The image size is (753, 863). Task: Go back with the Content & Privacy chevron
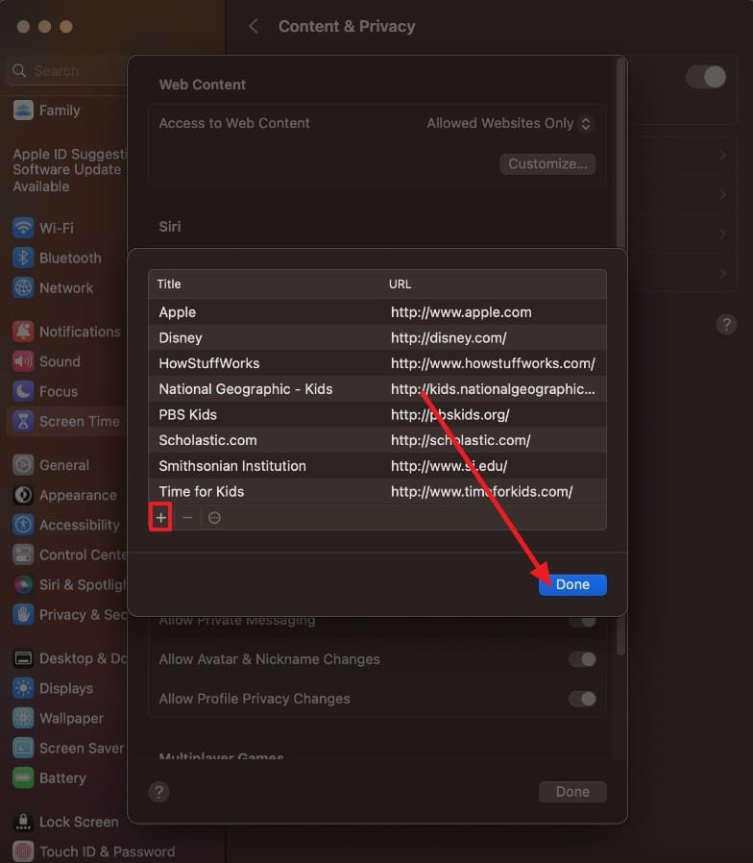254,26
